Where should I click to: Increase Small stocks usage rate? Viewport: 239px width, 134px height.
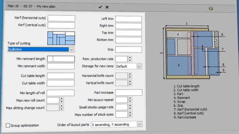click(130, 106)
